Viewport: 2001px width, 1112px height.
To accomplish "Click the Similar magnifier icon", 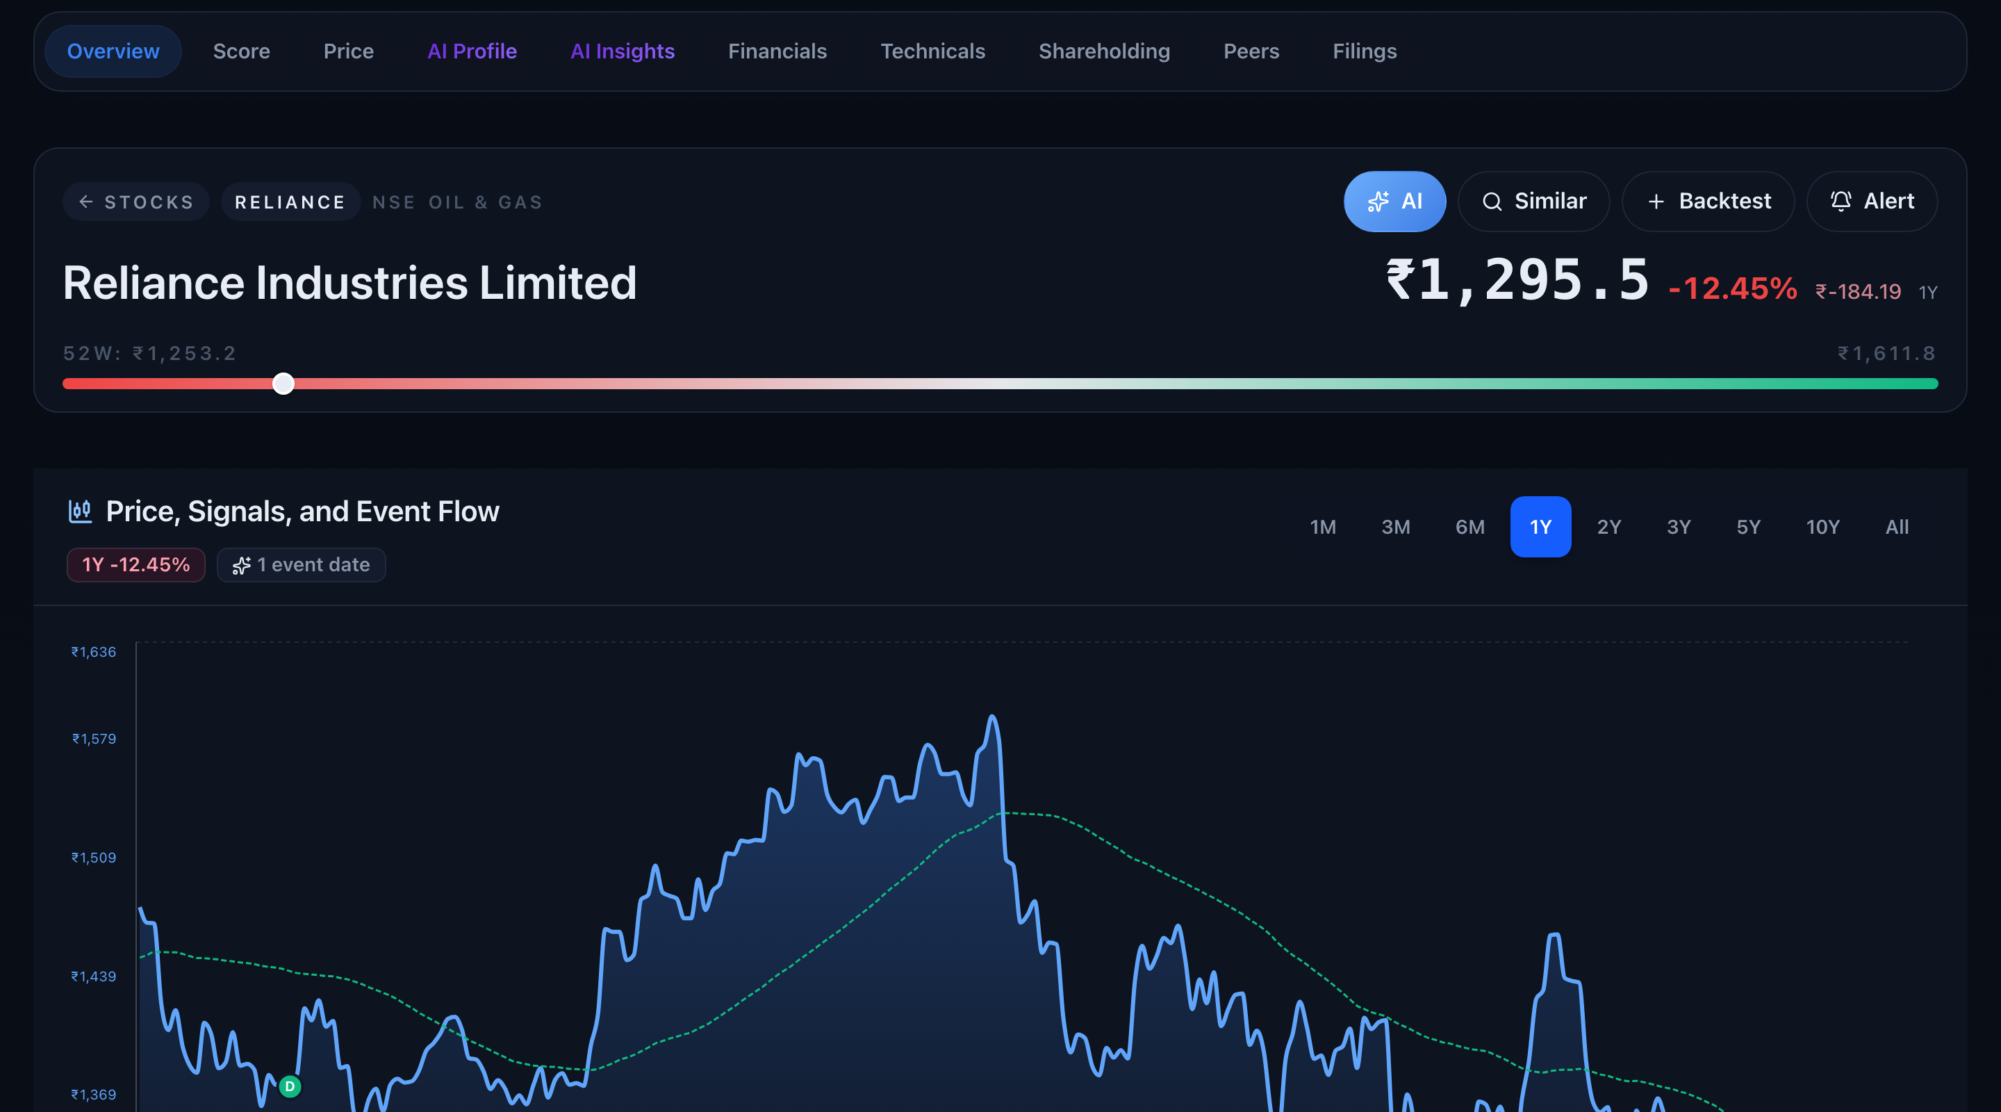I will coord(1492,202).
